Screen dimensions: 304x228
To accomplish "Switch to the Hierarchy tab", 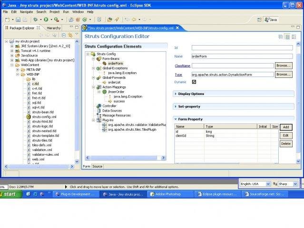I will point(54,28).
